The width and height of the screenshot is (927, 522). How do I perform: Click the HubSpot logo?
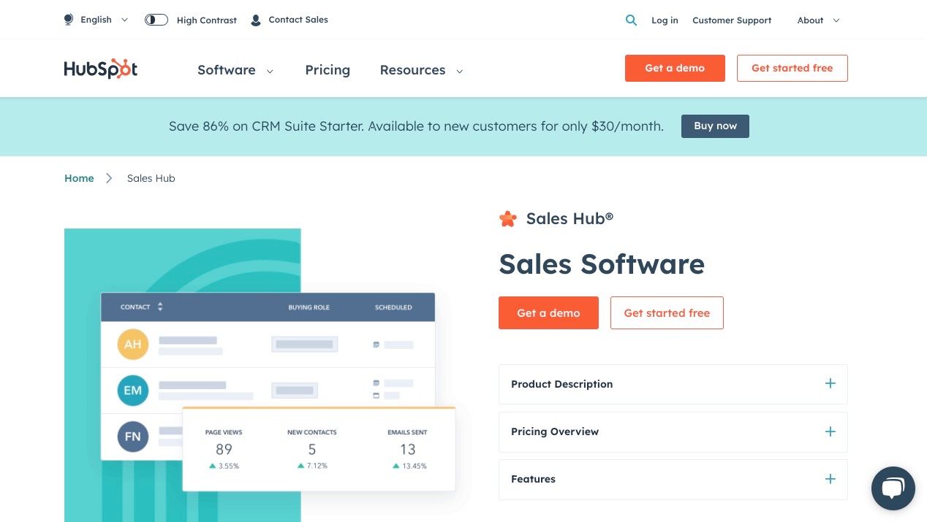point(100,69)
